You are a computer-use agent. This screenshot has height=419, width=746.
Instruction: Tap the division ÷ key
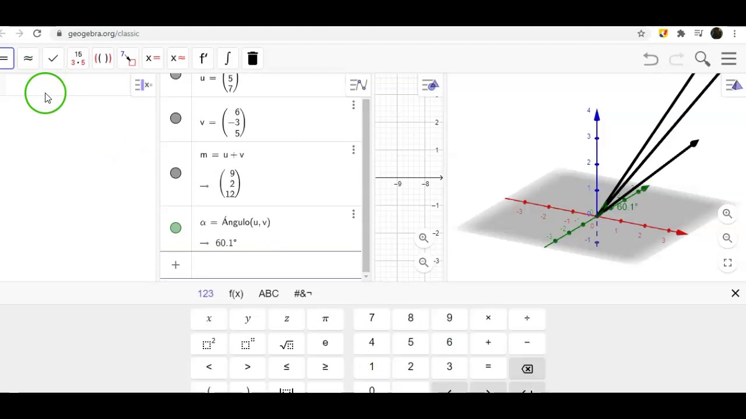(x=527, y=318)
